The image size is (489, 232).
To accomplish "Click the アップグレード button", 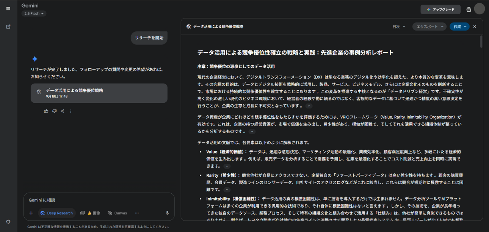I will click(440, 9).
